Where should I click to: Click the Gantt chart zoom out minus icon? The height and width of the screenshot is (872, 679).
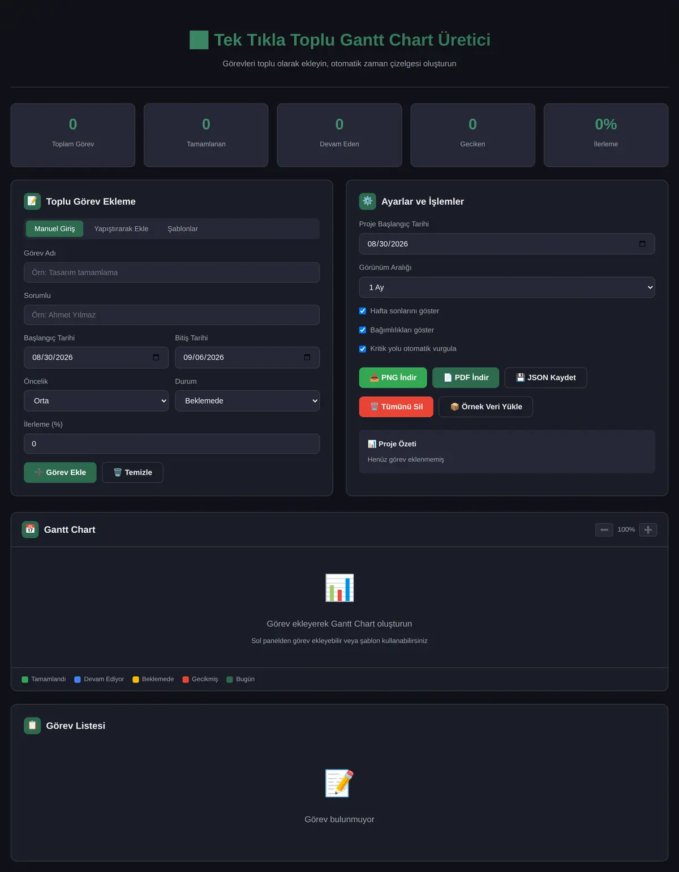[x=604, y=530]
